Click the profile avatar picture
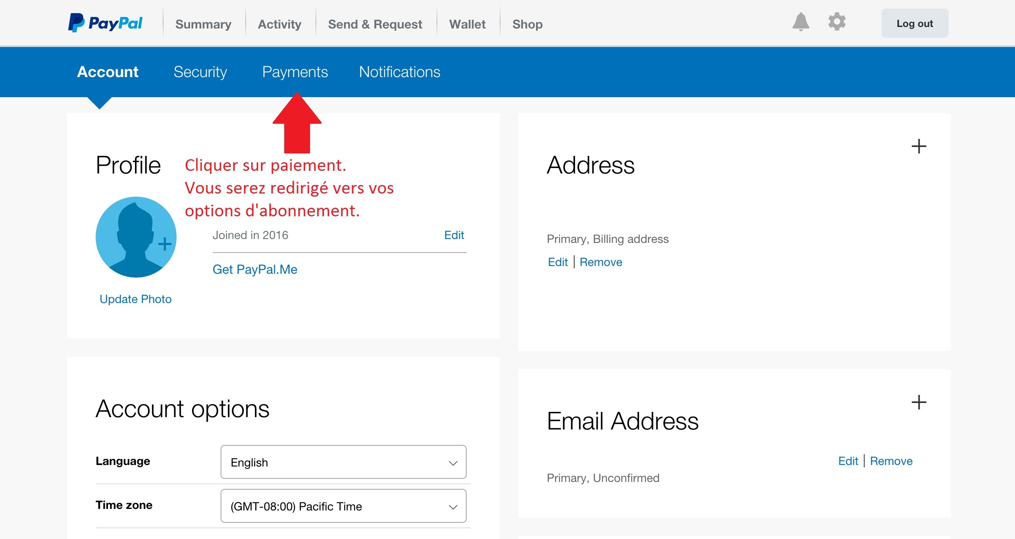 point(136,237)
